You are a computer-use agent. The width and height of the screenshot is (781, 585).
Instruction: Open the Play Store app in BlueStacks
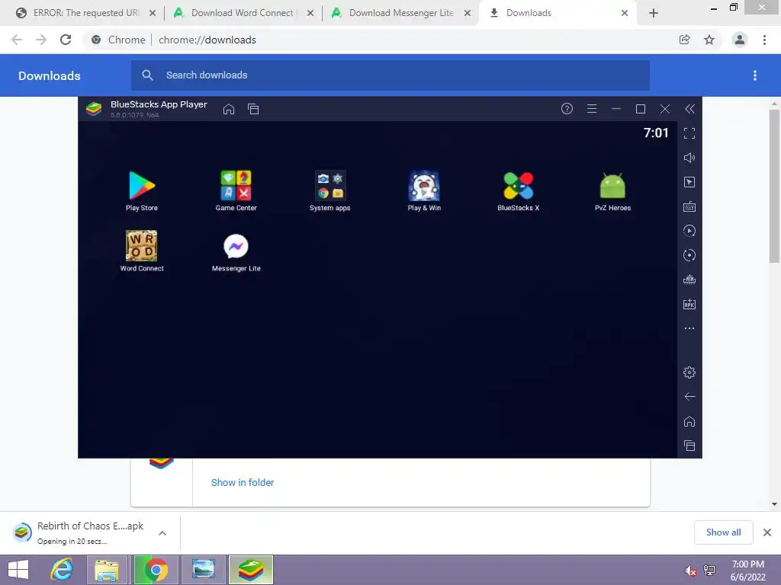142,191
